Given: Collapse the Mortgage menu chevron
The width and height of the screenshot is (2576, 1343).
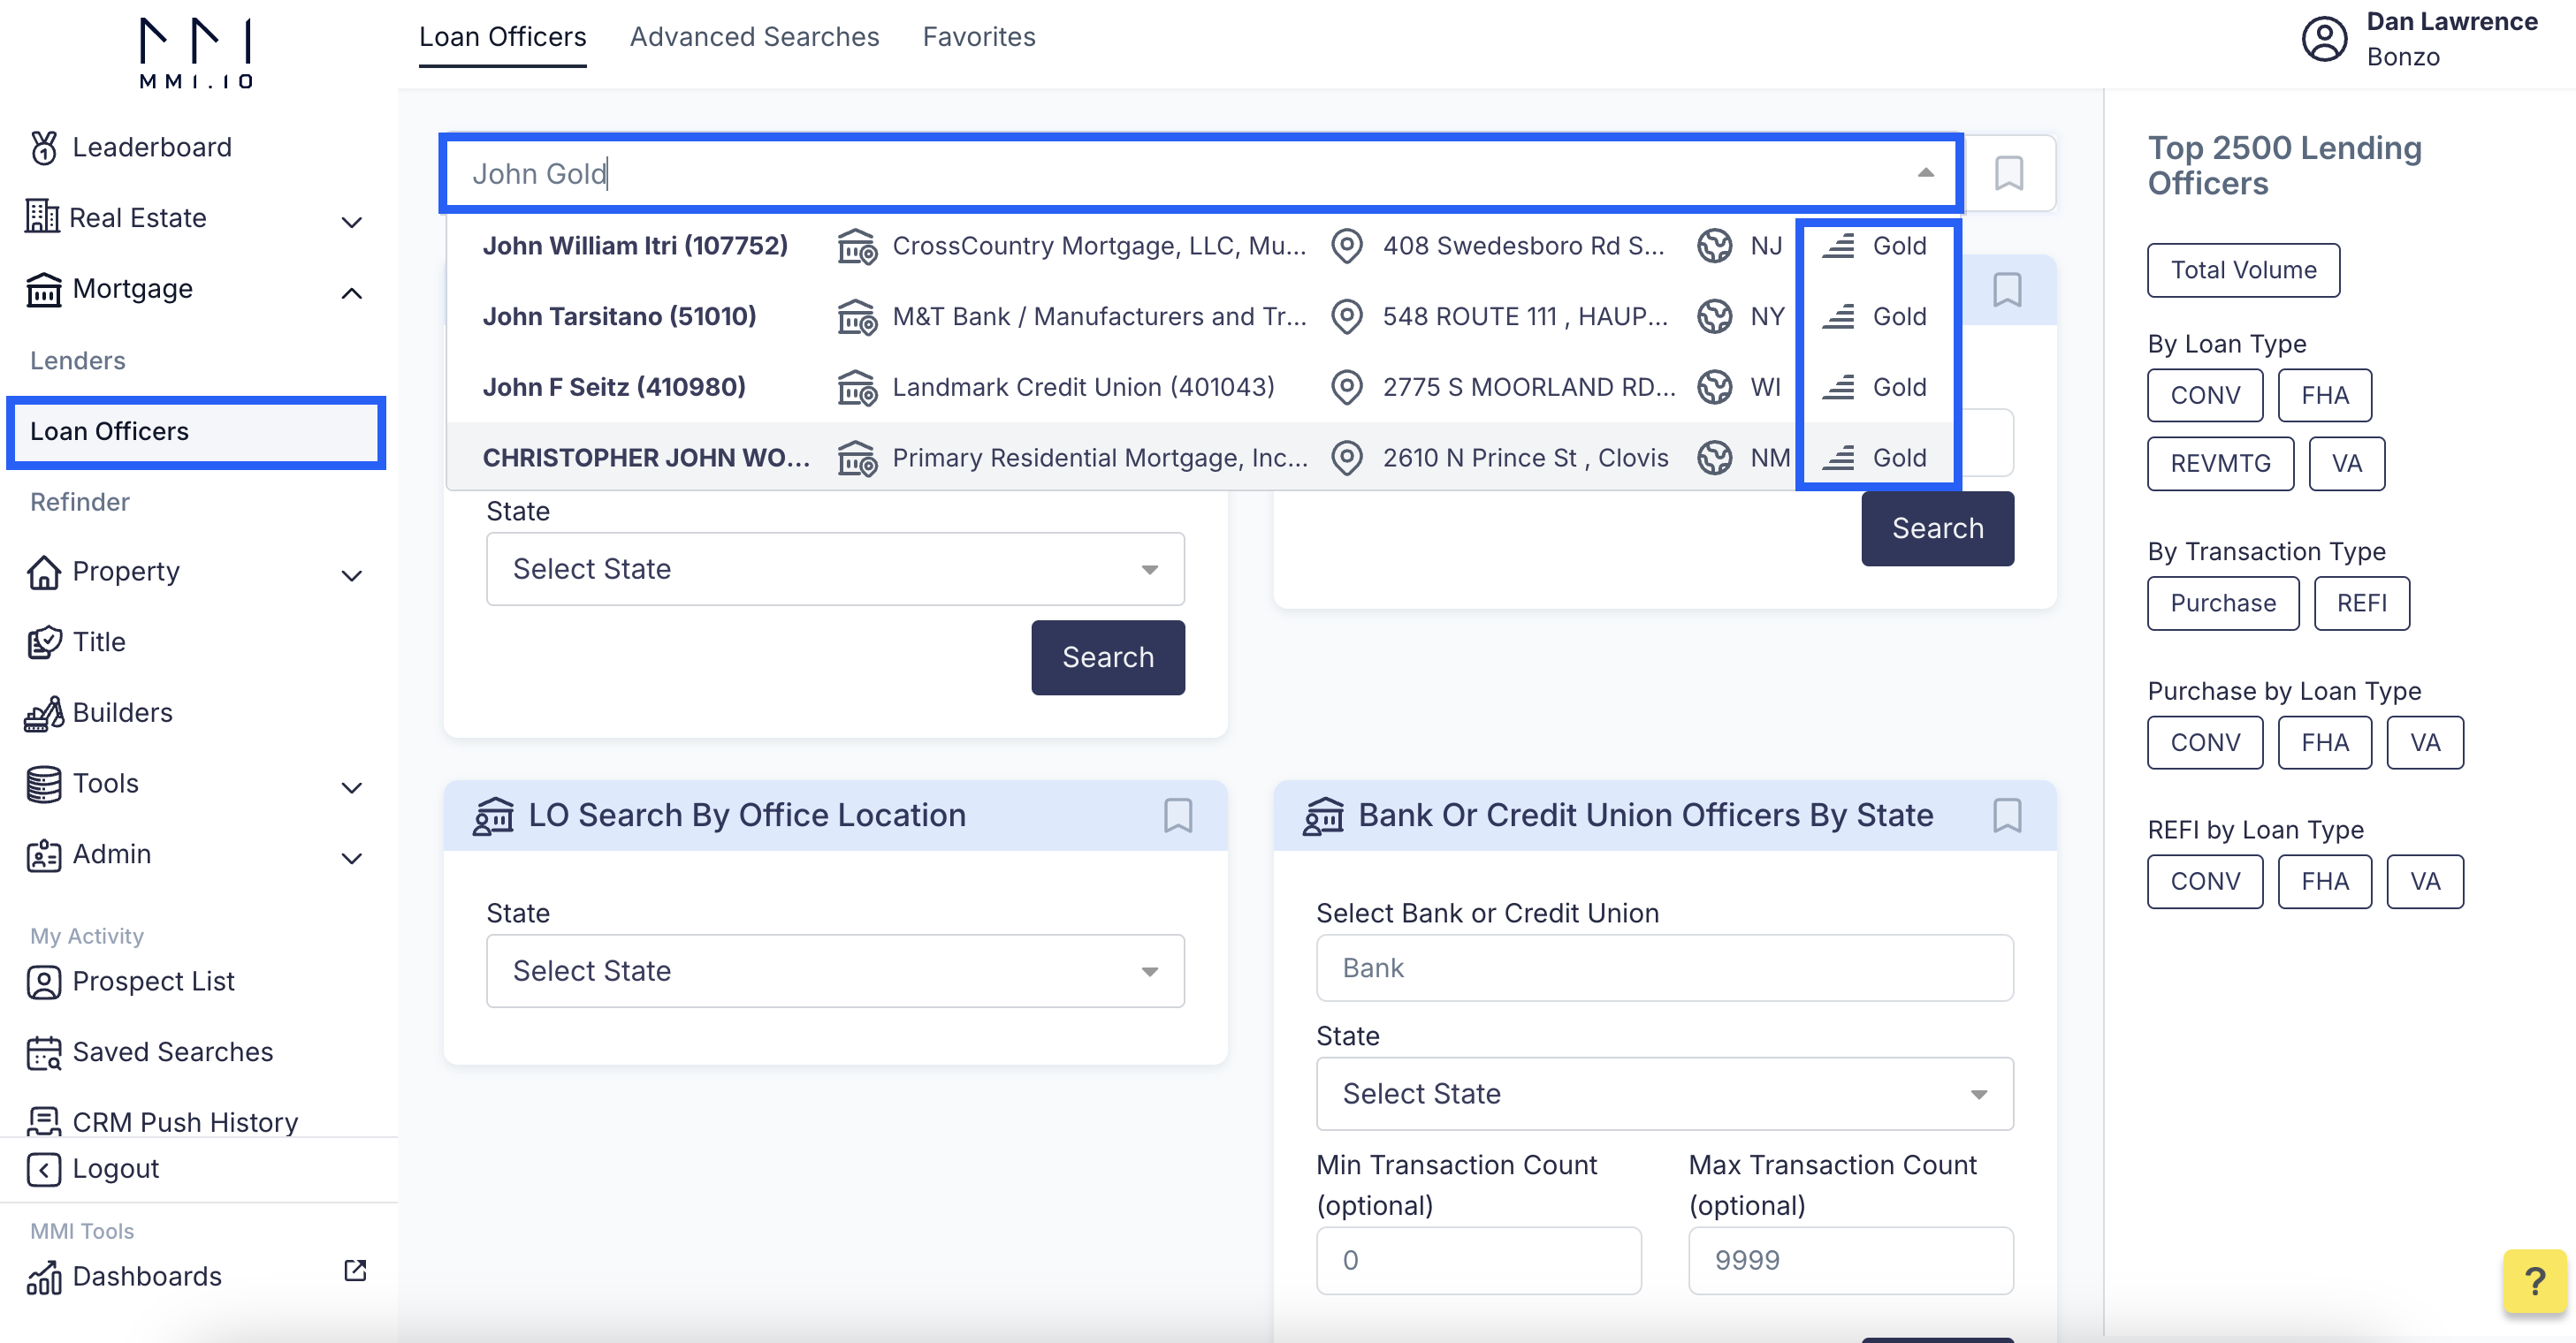Looking at the screenshot, I should (351, 292).
